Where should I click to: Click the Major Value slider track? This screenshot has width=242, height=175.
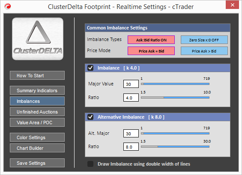(175, 84)
